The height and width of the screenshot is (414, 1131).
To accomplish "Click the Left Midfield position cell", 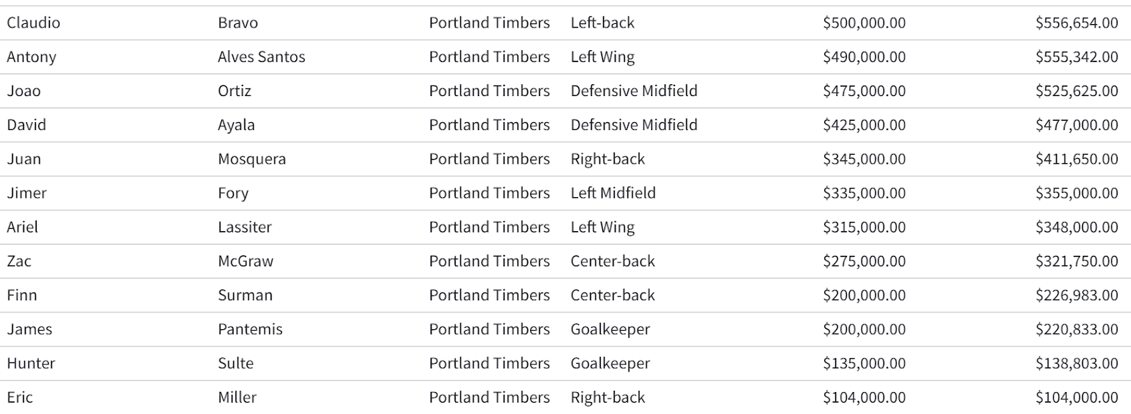I will (613, 193).
